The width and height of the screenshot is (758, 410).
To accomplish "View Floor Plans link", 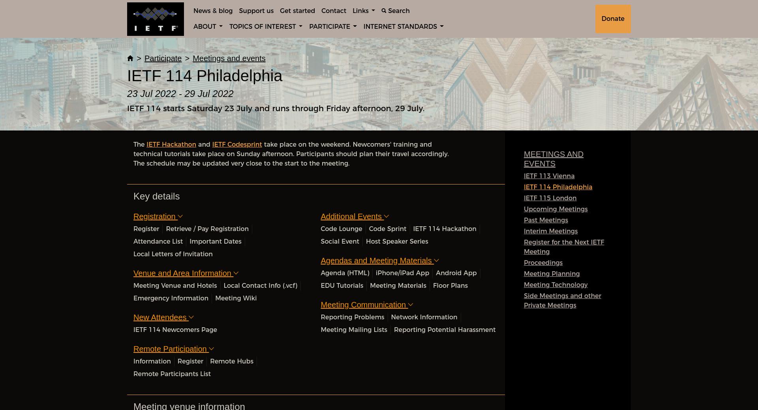I will tap(450, 285).
